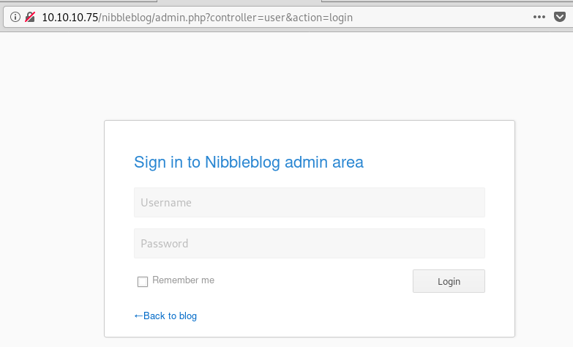Submit the form with the Login button
Image resolution: width=573 pixels, height=347 pixels.
pyautogui.click(x=449, y=281)
